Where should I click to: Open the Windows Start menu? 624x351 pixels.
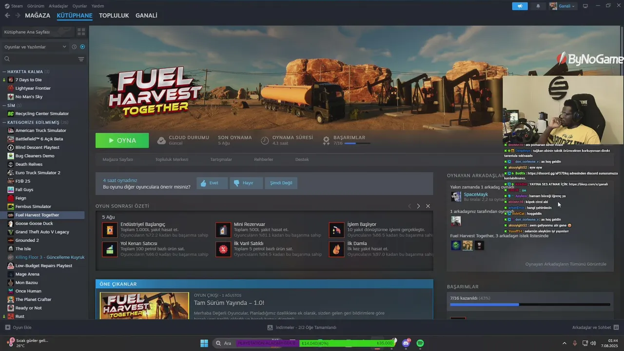pos(204,343)
